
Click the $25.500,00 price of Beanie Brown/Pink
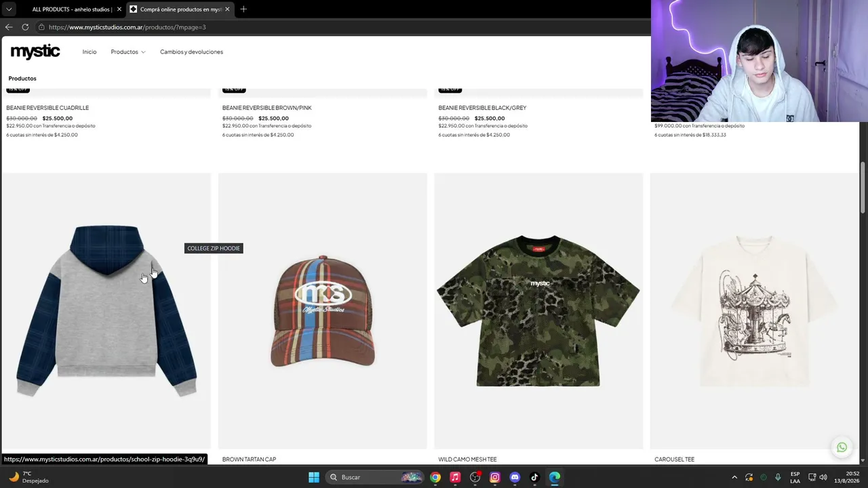pyautogui.click(x=273, y=119)
